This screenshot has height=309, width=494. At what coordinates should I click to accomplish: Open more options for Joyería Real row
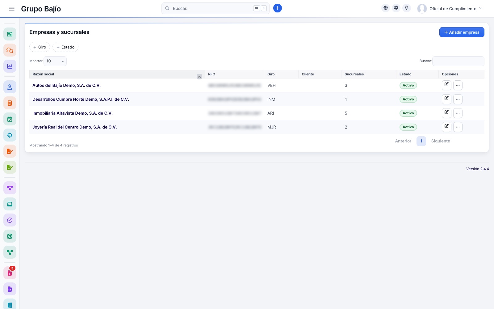pos(458,127)
